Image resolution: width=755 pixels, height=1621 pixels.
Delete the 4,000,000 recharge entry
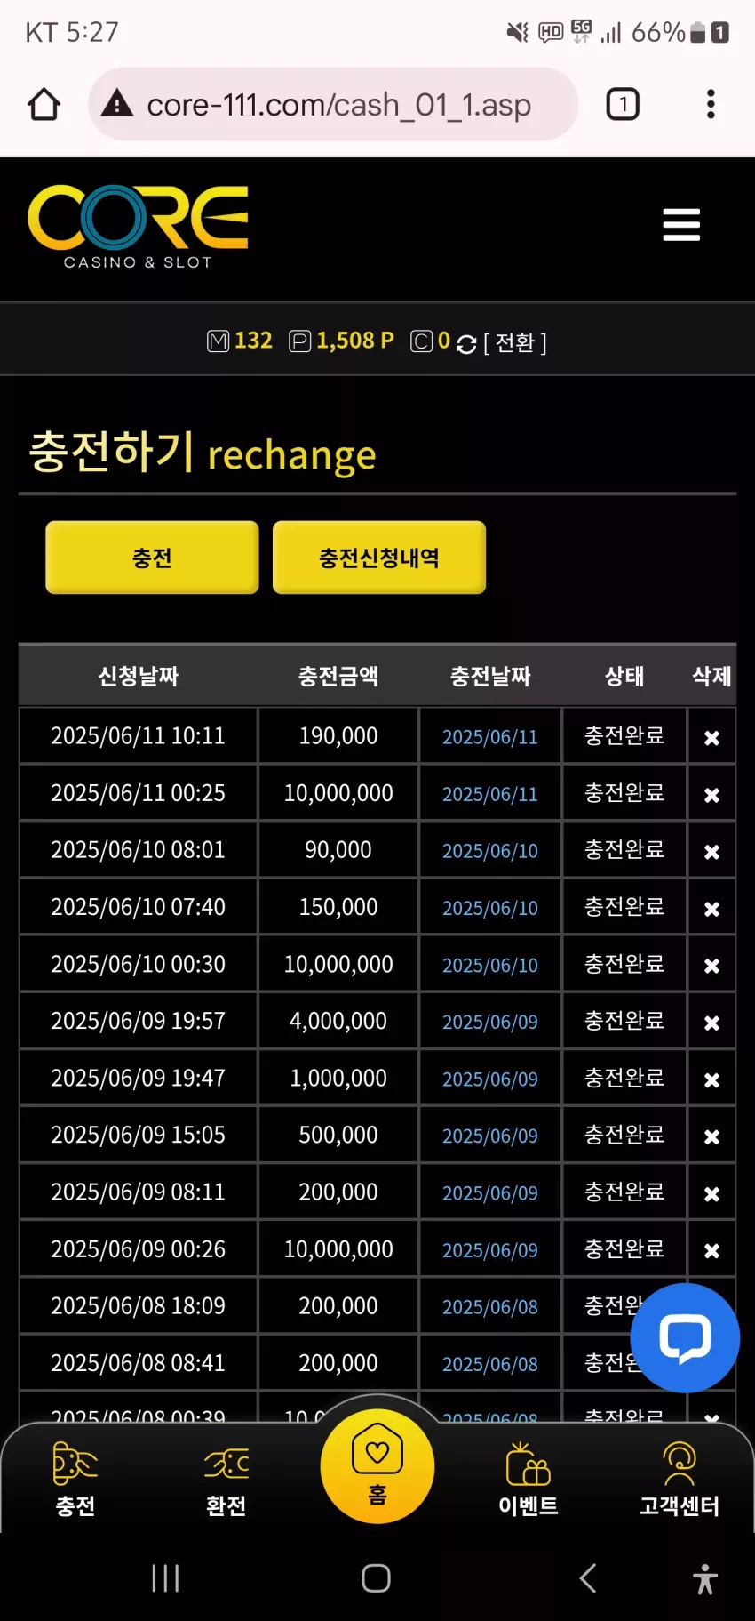click(x=711, y=1023)
